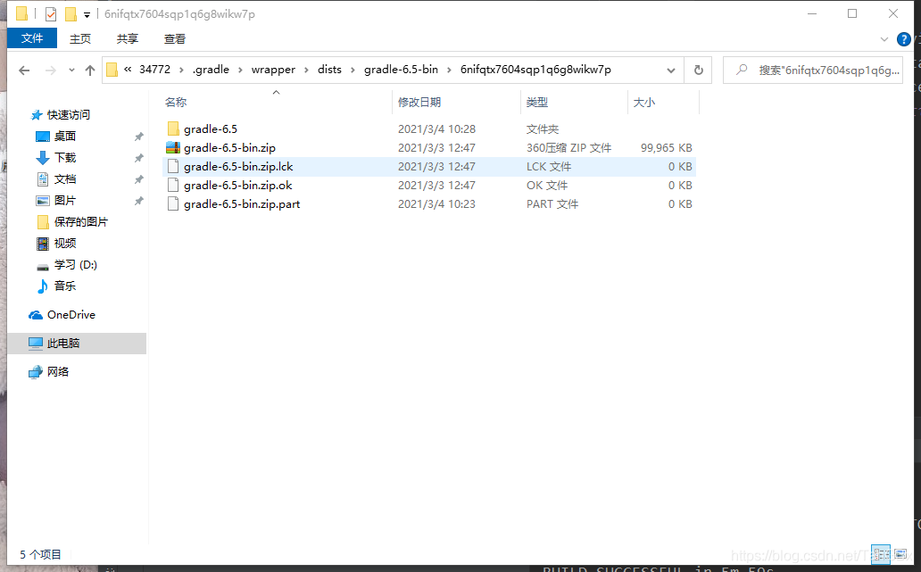
Task: Click the pin icon next to 图片
Action: click(x=138, y=201)
